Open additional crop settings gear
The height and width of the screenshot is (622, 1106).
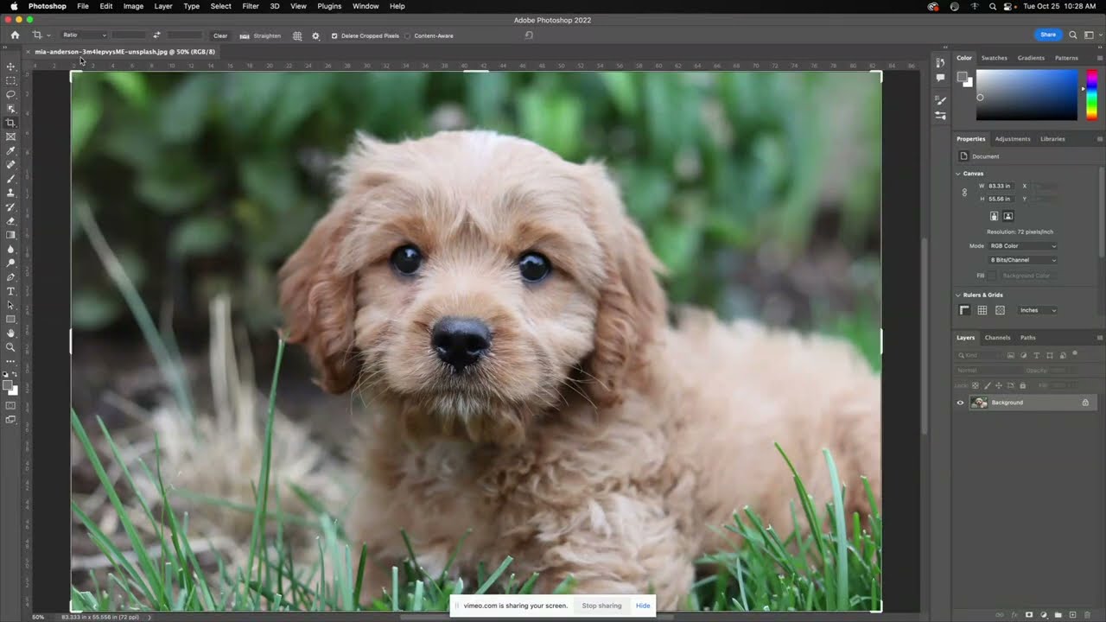click(315, 35)
